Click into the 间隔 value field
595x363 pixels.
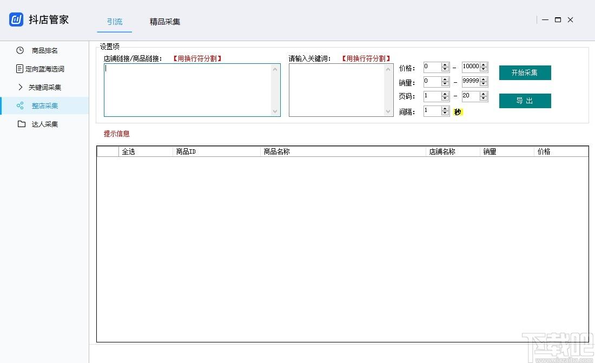[433, 110]
